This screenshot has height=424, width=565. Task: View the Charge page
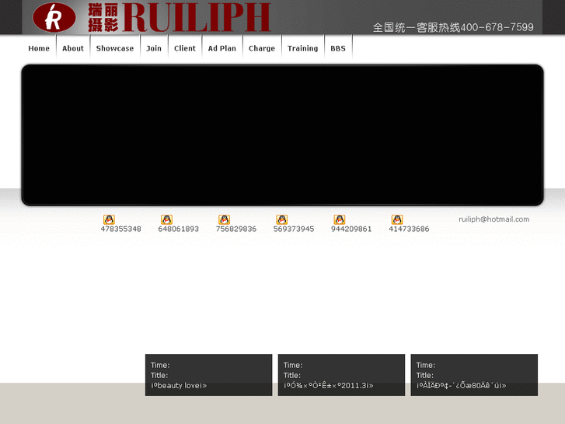(262, 48)
